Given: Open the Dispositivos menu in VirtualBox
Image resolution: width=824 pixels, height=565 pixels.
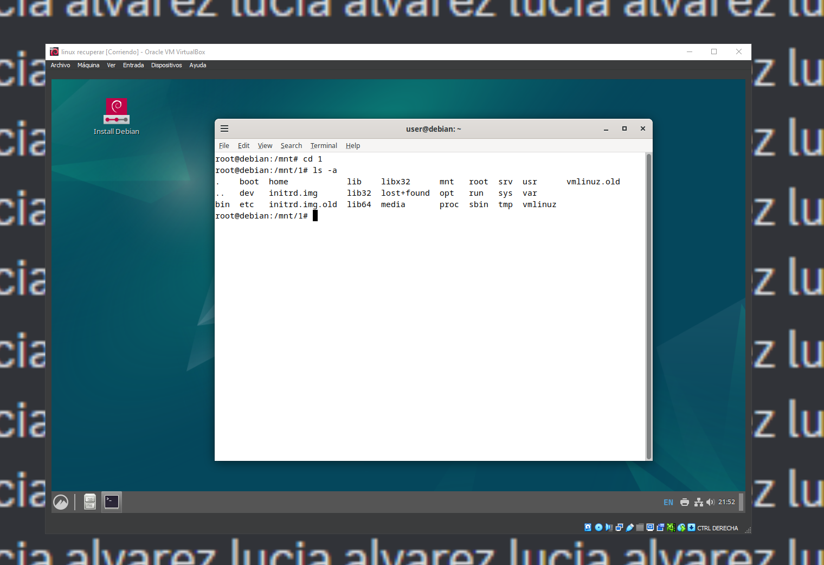Looking at the screenshot, I should (x=166, y=65).
